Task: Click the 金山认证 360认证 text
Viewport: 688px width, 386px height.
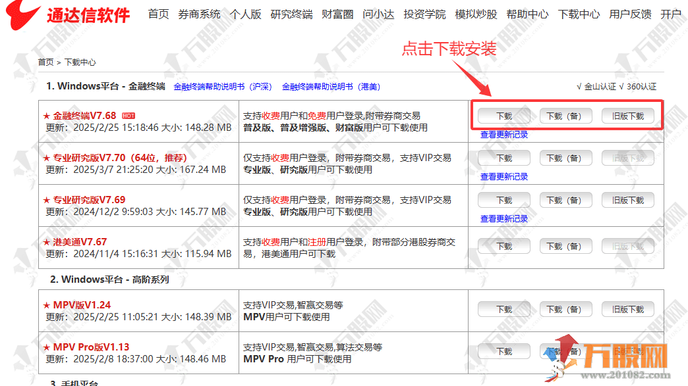Action: click(616, 87)
